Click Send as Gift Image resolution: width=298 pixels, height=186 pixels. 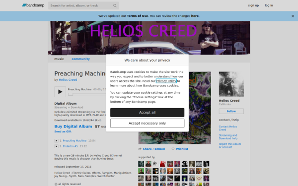(x=63, y=131)
